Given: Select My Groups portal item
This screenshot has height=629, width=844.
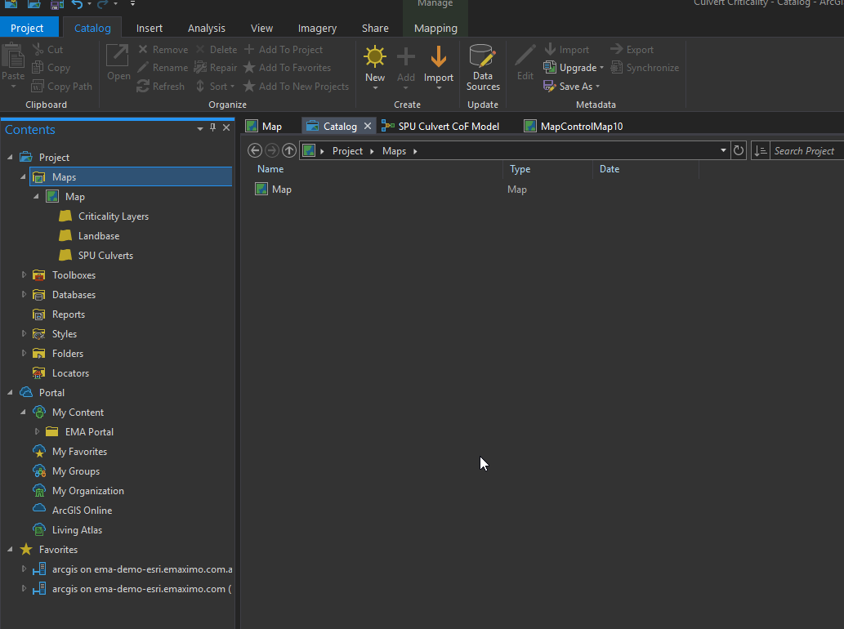Looking at the screenshot, I should (75, 471).
